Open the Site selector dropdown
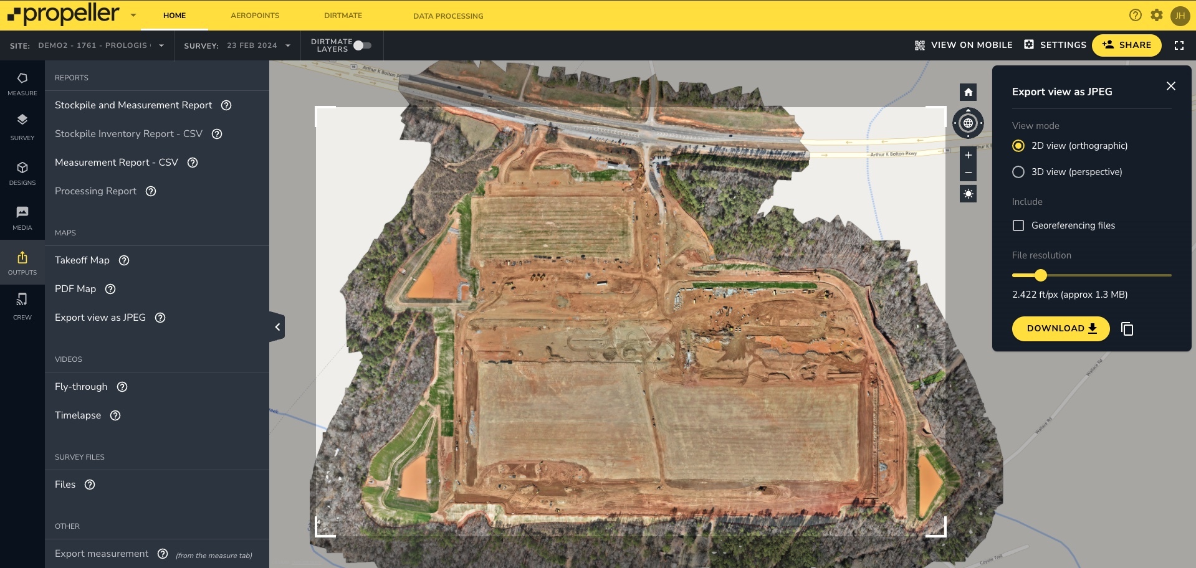 [161, 45]
